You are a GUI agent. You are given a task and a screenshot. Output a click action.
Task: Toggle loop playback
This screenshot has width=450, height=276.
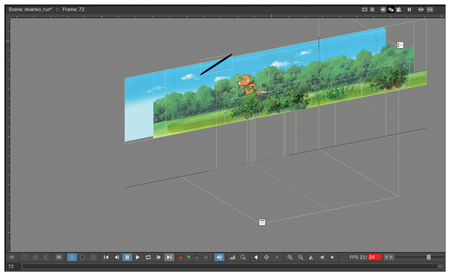[x=148, y=257]
